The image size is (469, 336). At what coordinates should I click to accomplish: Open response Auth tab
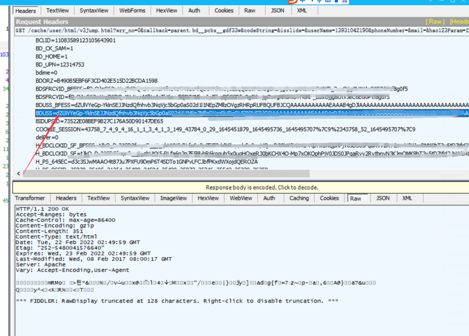[x=269, y=198]
